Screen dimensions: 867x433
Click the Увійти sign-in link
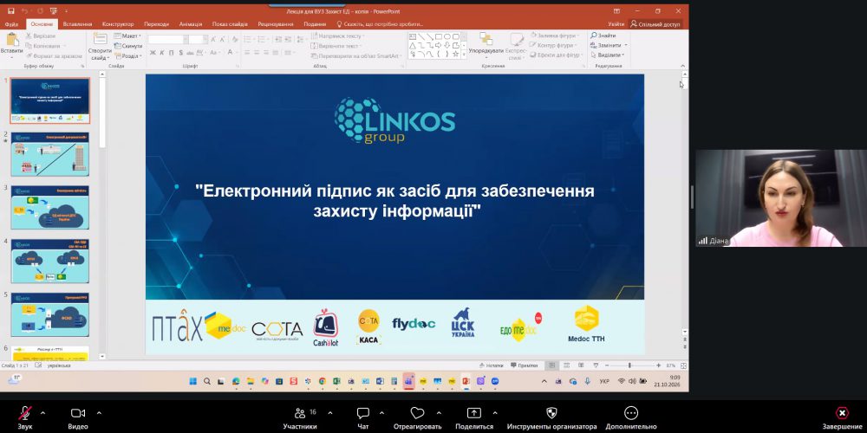point(616,24)
